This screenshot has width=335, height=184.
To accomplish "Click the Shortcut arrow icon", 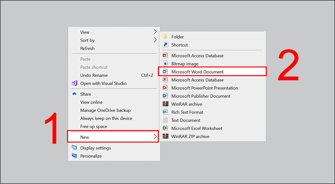I will (165, 45).
